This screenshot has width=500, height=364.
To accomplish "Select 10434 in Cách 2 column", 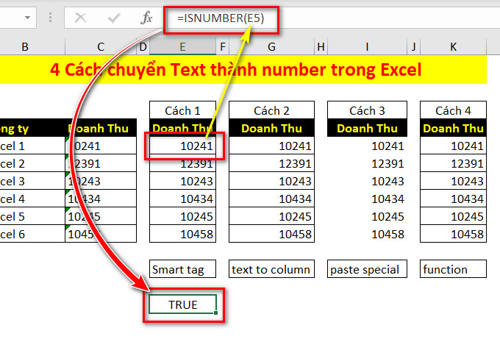I will click(271, 199).
